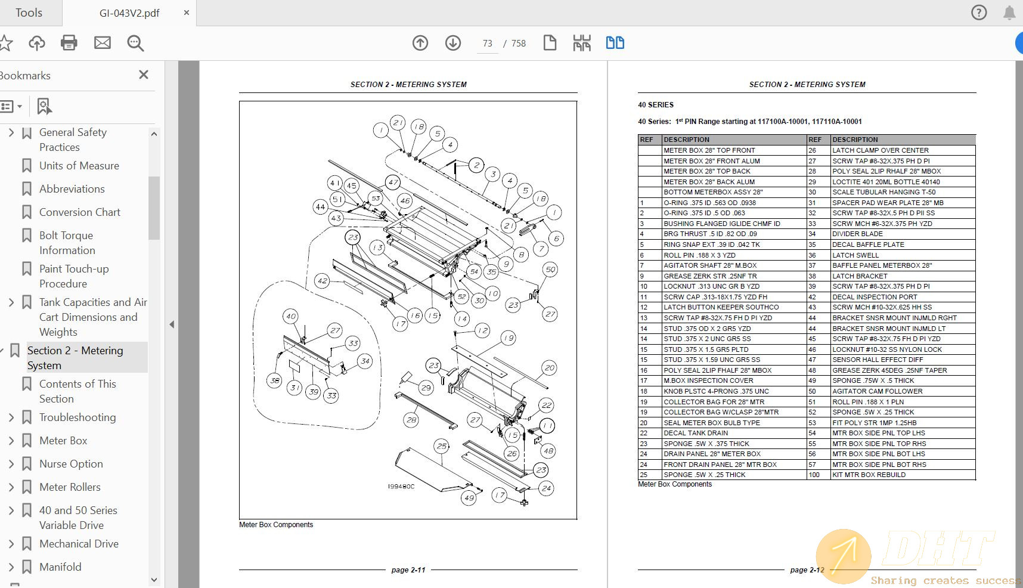Open the notifications bell
Screen dimensions: 1023x588
click(1009, 12)
